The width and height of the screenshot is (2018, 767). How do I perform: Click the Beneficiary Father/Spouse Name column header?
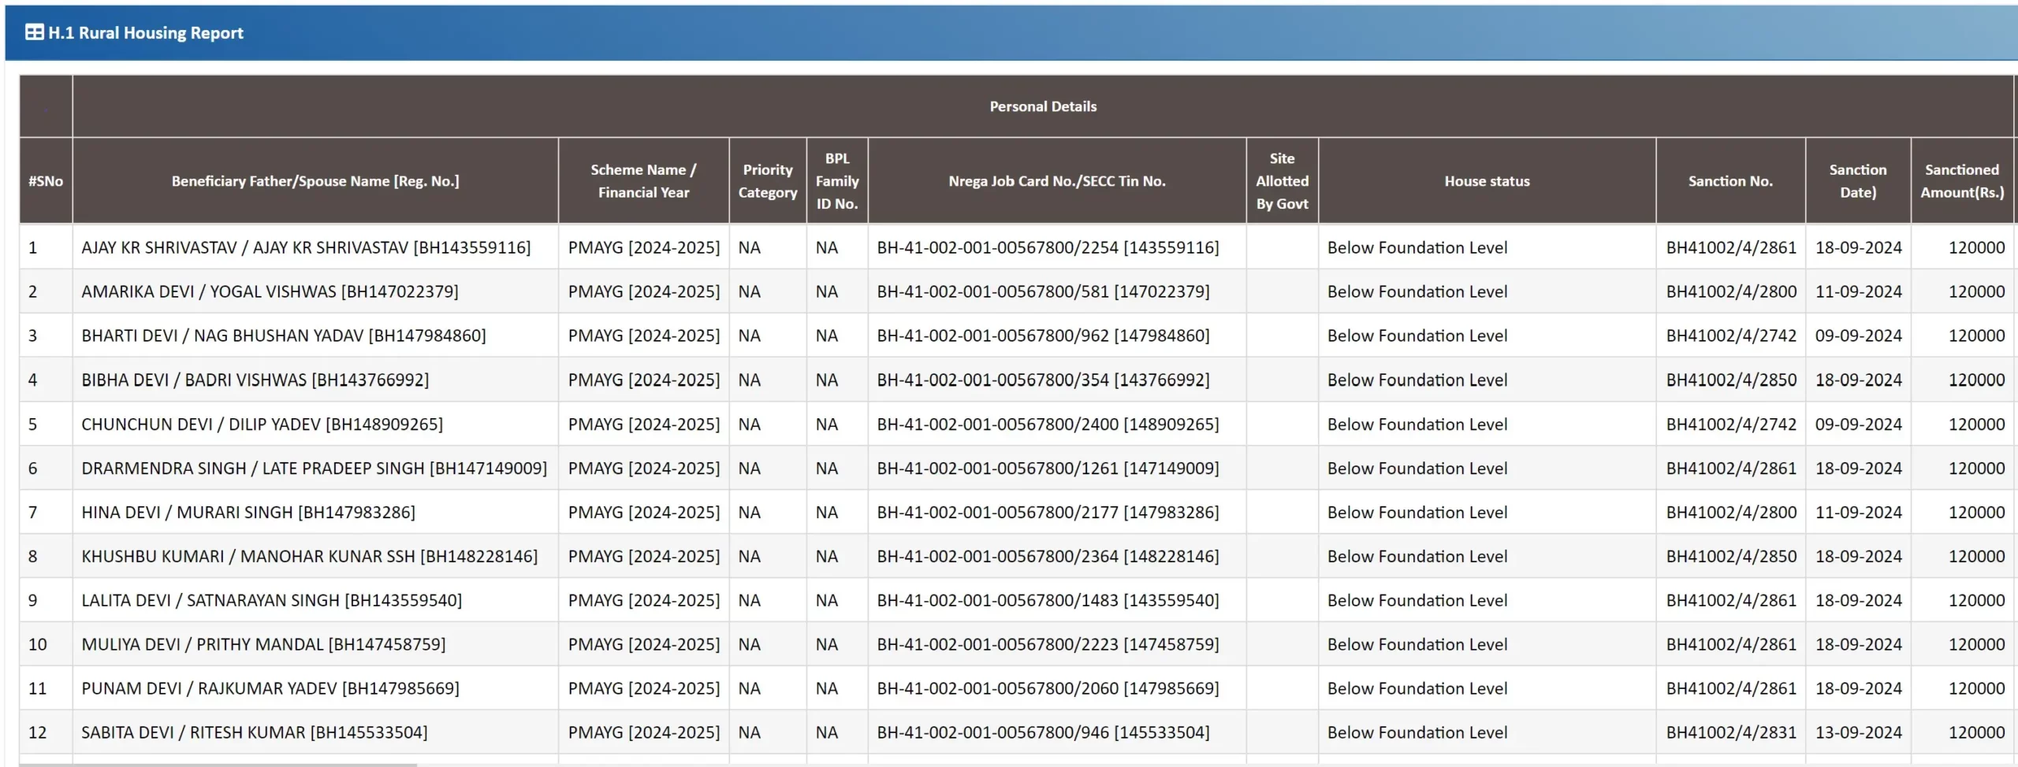[315, 181]
